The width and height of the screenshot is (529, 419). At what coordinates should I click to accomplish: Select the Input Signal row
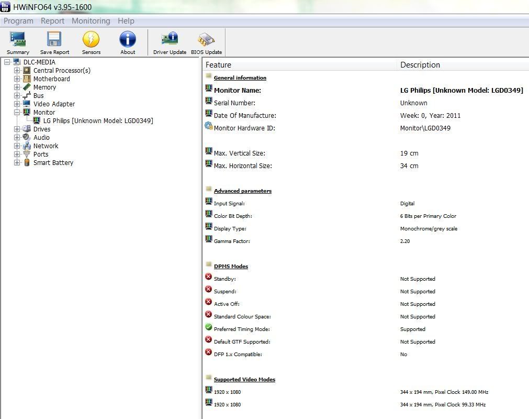[x=366, y=204]
